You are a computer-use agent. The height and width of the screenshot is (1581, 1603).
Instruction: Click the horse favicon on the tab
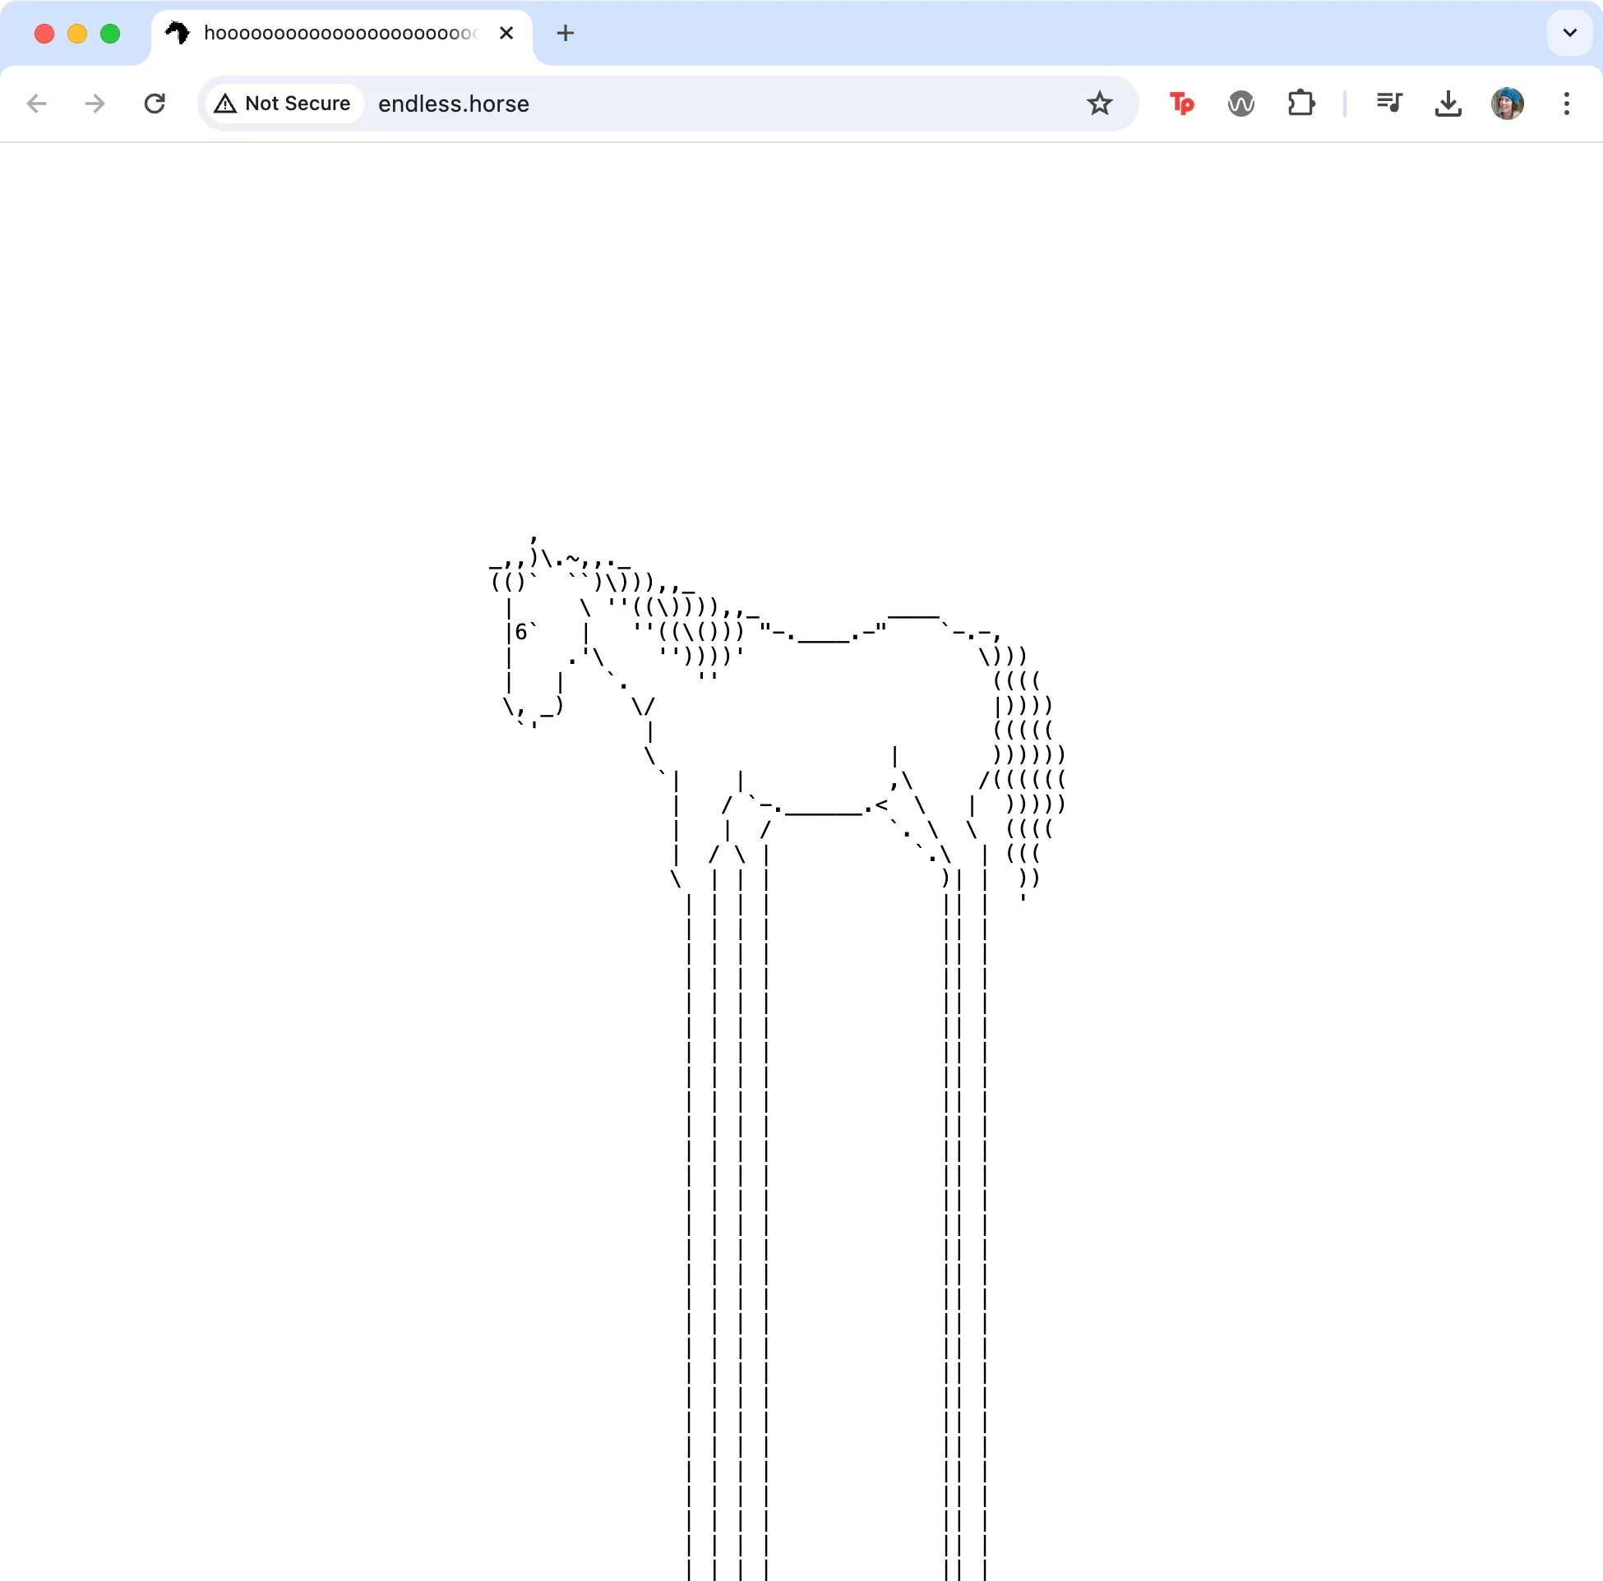178,33
